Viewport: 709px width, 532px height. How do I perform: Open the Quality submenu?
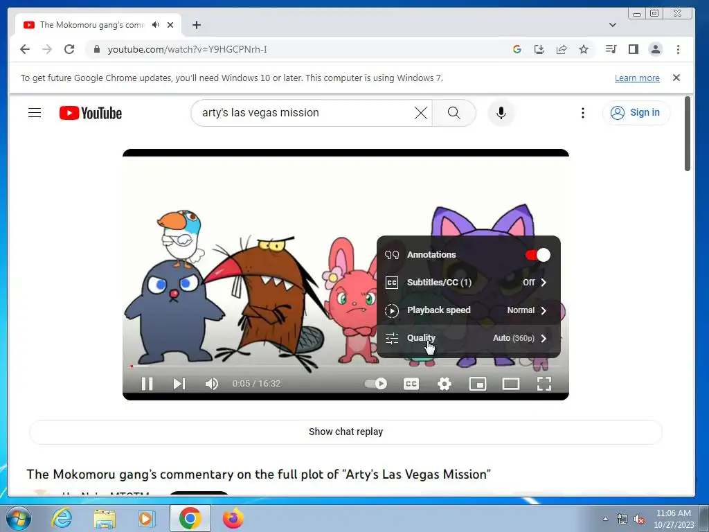tap(469, 338)
